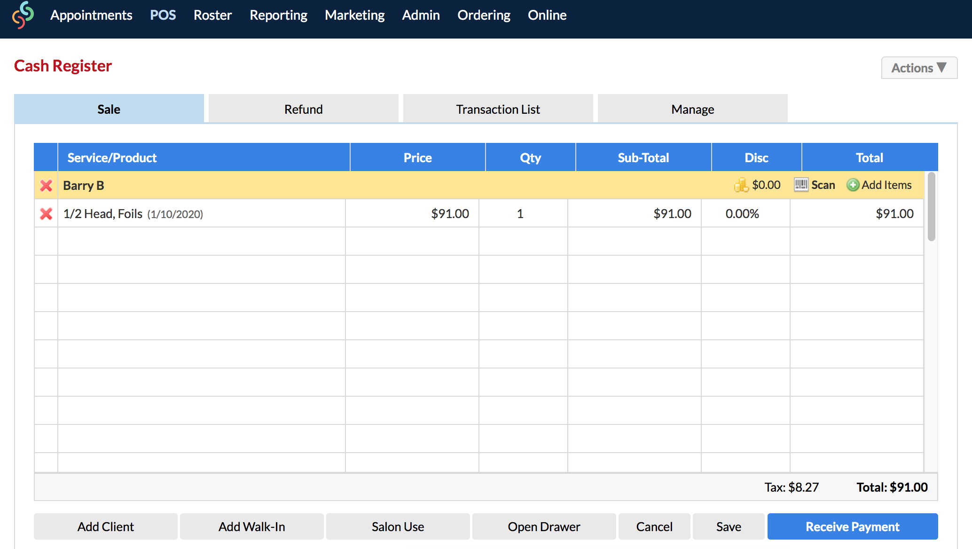Switch to the Refund tab

[x=303, y=109]
